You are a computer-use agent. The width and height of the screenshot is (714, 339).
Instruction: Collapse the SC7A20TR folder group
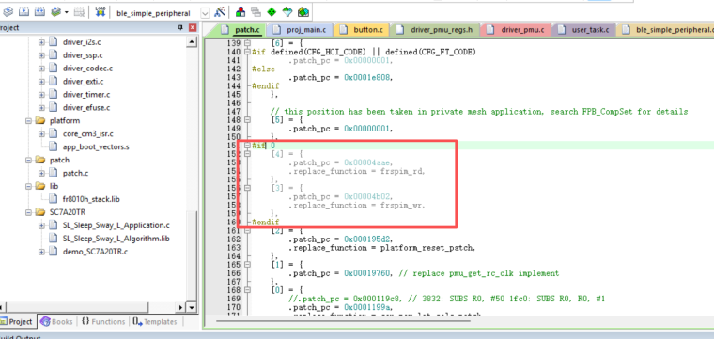click(x=29, y=212)
